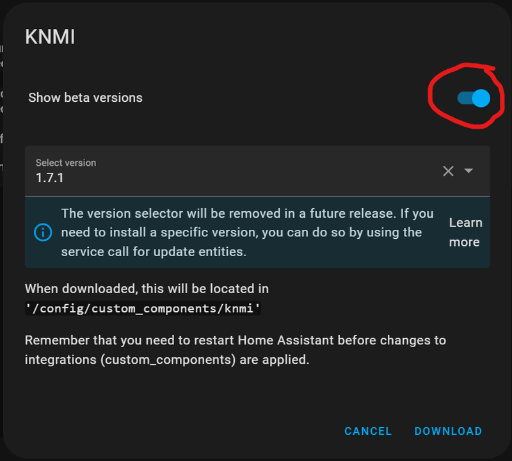
Task: Expand the version list dropdown arrow
Action: pos(468,170)
